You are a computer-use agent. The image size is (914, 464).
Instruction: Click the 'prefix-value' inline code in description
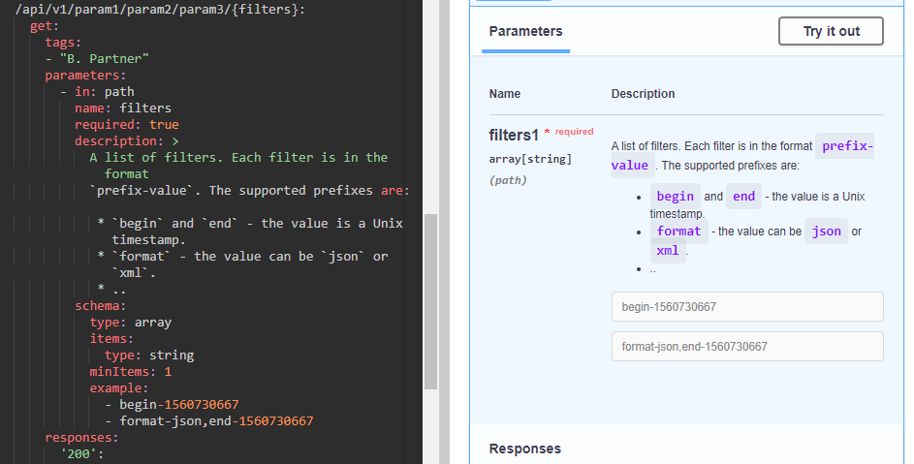coord(845,146)
